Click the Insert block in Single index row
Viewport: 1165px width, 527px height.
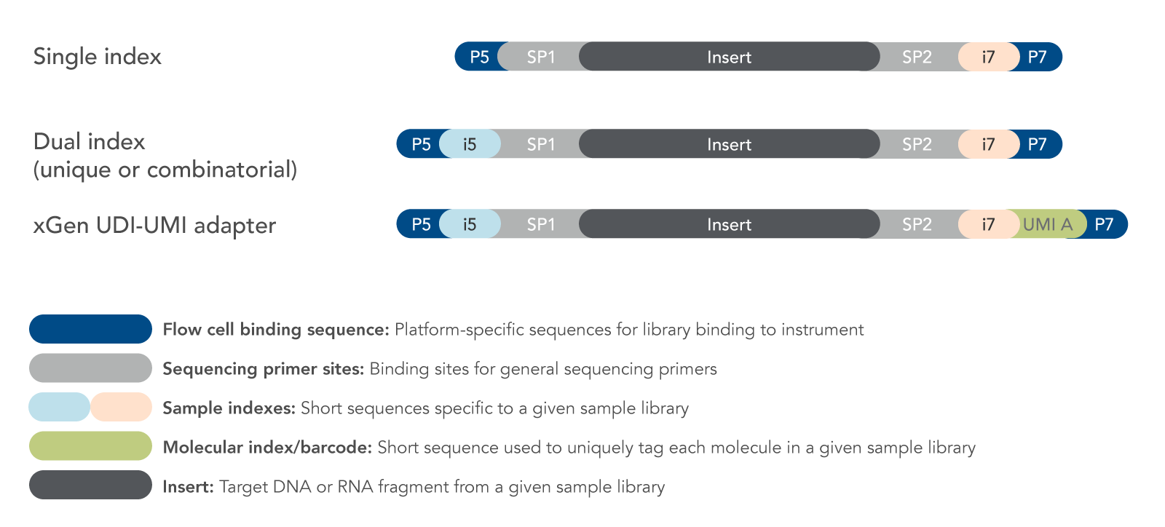tap(730, 57)
